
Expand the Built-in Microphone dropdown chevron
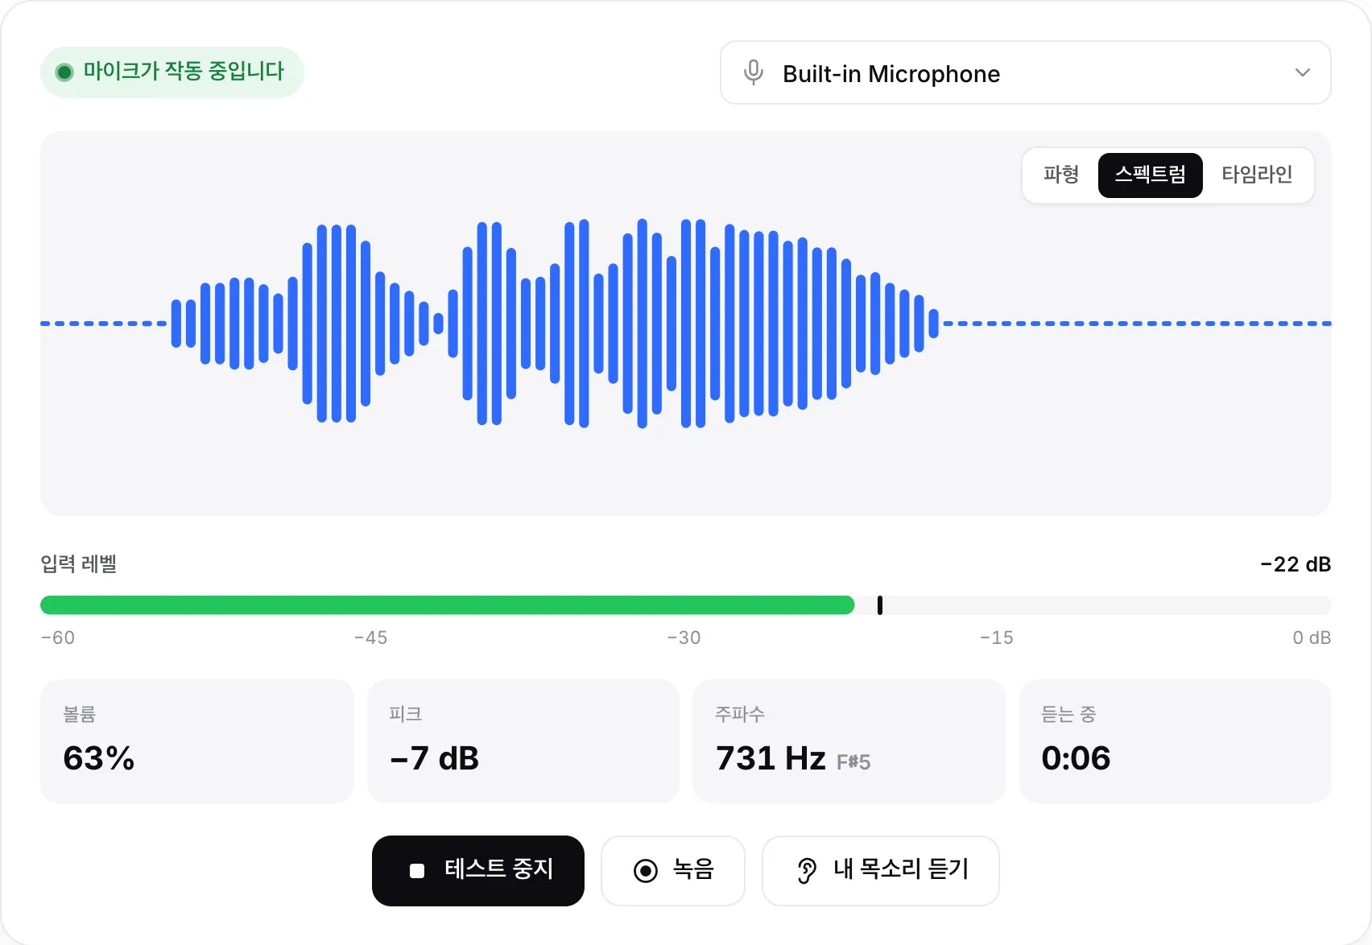click(1302, 72)
